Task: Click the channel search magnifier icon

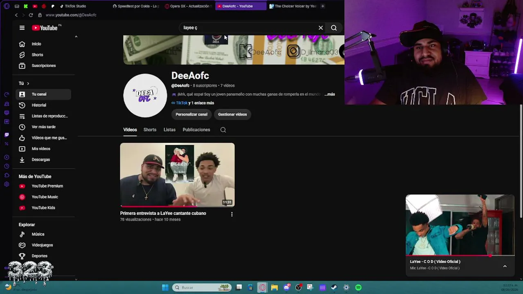Action: click(223, 130)
